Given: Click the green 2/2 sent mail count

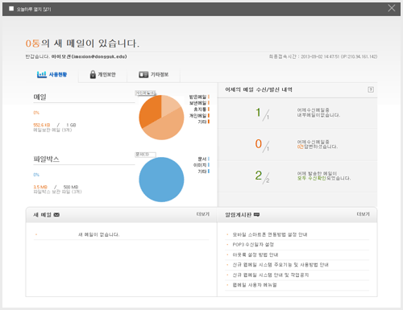Looking at the screenshot, I should coord(263,177).
